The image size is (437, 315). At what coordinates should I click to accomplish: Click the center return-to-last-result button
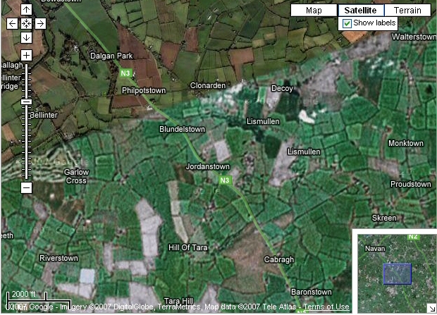coord(26,23)
